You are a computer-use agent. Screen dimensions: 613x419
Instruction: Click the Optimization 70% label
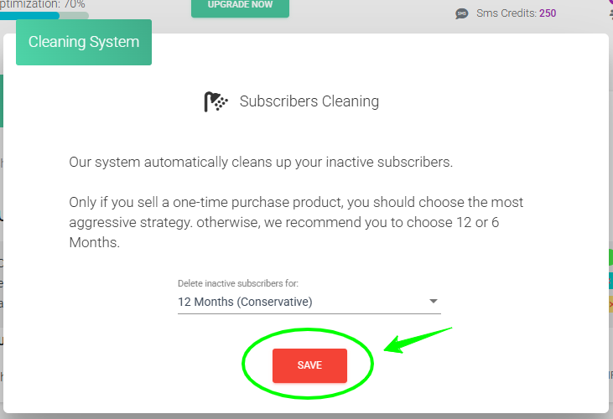tap(42, 4)
